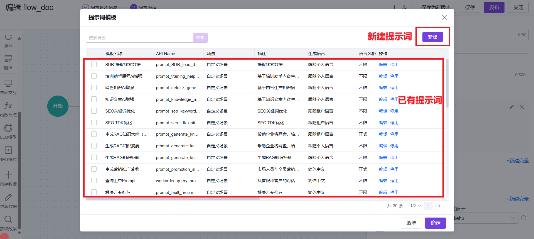The width and height of the screenshot is (534, 239).
Task: Click the 业务操作 business action icon
Action: pyautogui.click(x=8, y=150)
